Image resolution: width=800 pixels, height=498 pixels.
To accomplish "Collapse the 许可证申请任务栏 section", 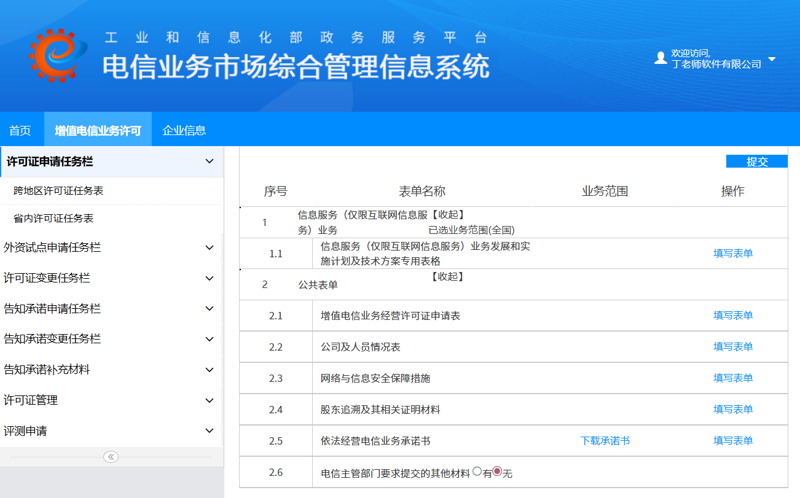I will 209,161.
